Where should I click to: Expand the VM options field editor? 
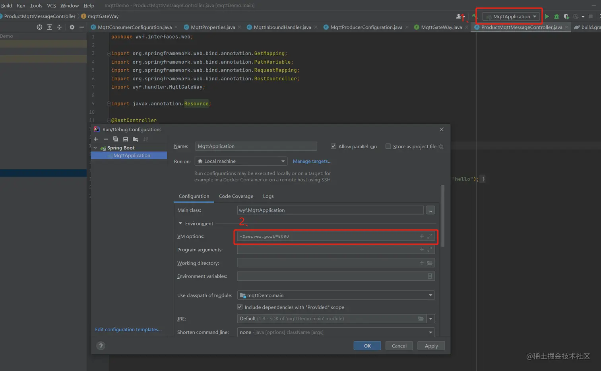coord(430,236)
